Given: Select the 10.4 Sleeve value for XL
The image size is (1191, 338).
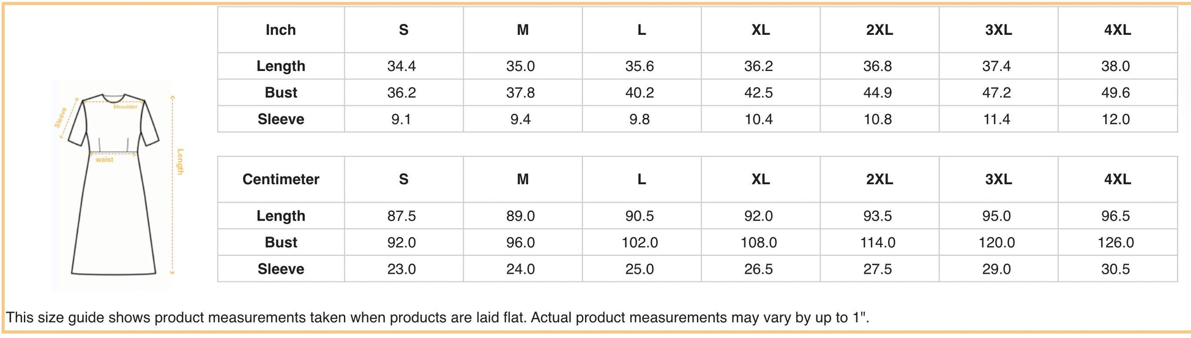Looking at the screenshot, I should [758, 119].
